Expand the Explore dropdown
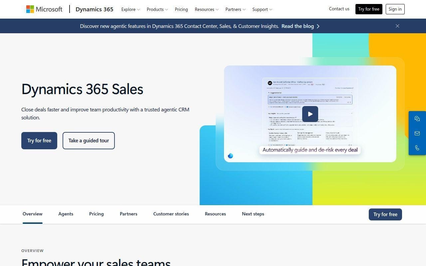Image resolution: width=426 pixels, height=266 pixels. coord(130,9)
